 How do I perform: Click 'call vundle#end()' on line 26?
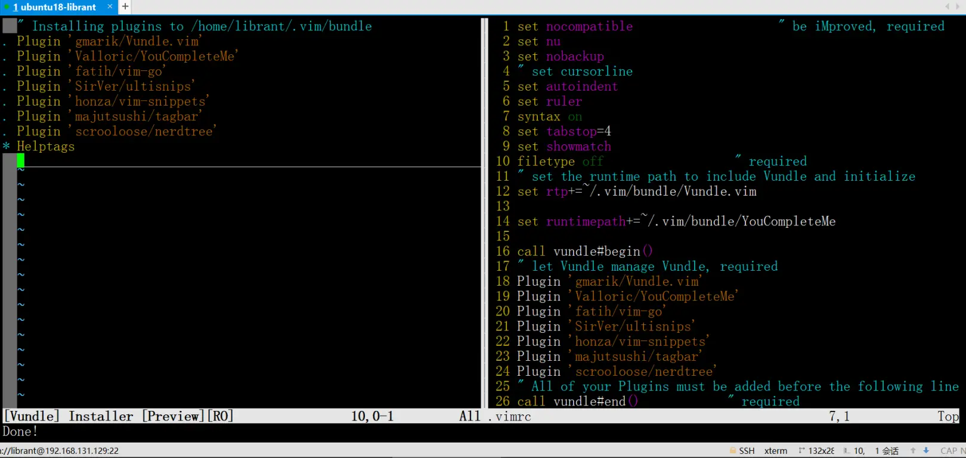tap(578, 401)
